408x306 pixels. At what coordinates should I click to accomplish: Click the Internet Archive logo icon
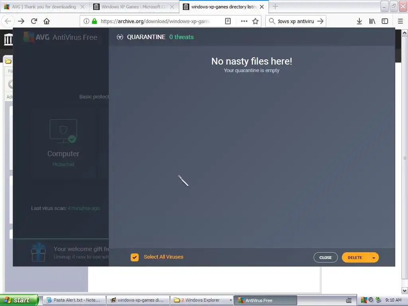coord(8,39)
